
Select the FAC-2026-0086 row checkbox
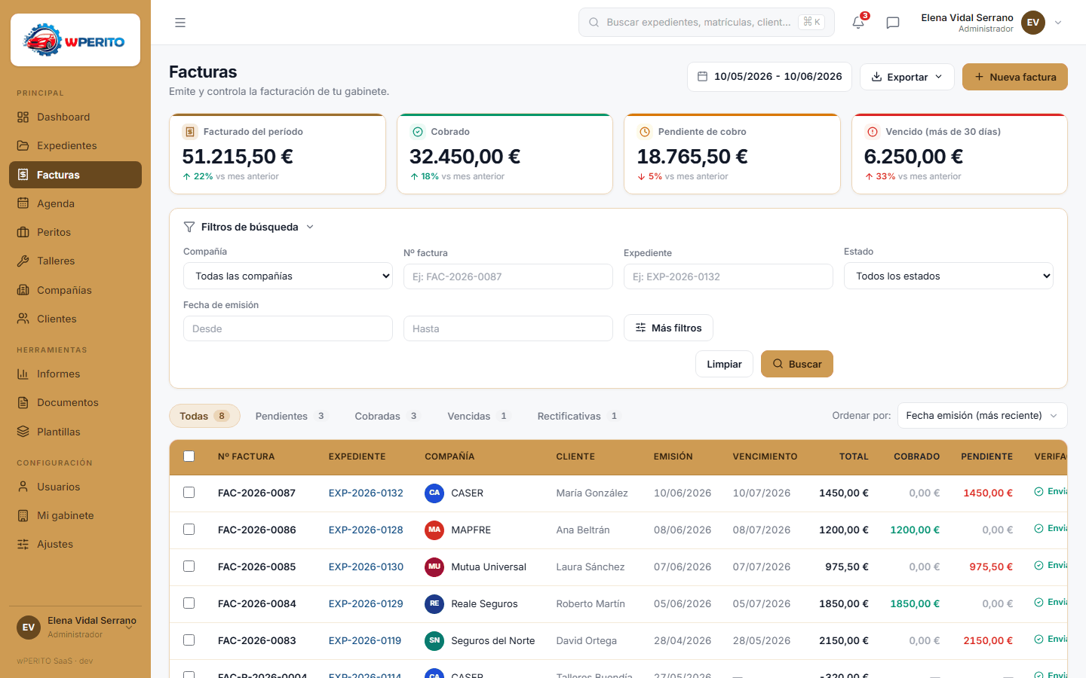[x=189, y=530]
